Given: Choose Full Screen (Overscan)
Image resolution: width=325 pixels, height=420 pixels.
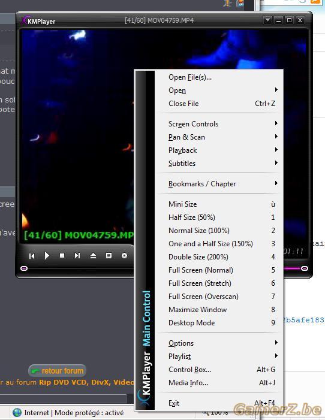Looking at the screenshot, I should [219, 296].
